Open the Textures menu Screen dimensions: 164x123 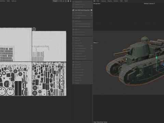[x=14, y=1]
